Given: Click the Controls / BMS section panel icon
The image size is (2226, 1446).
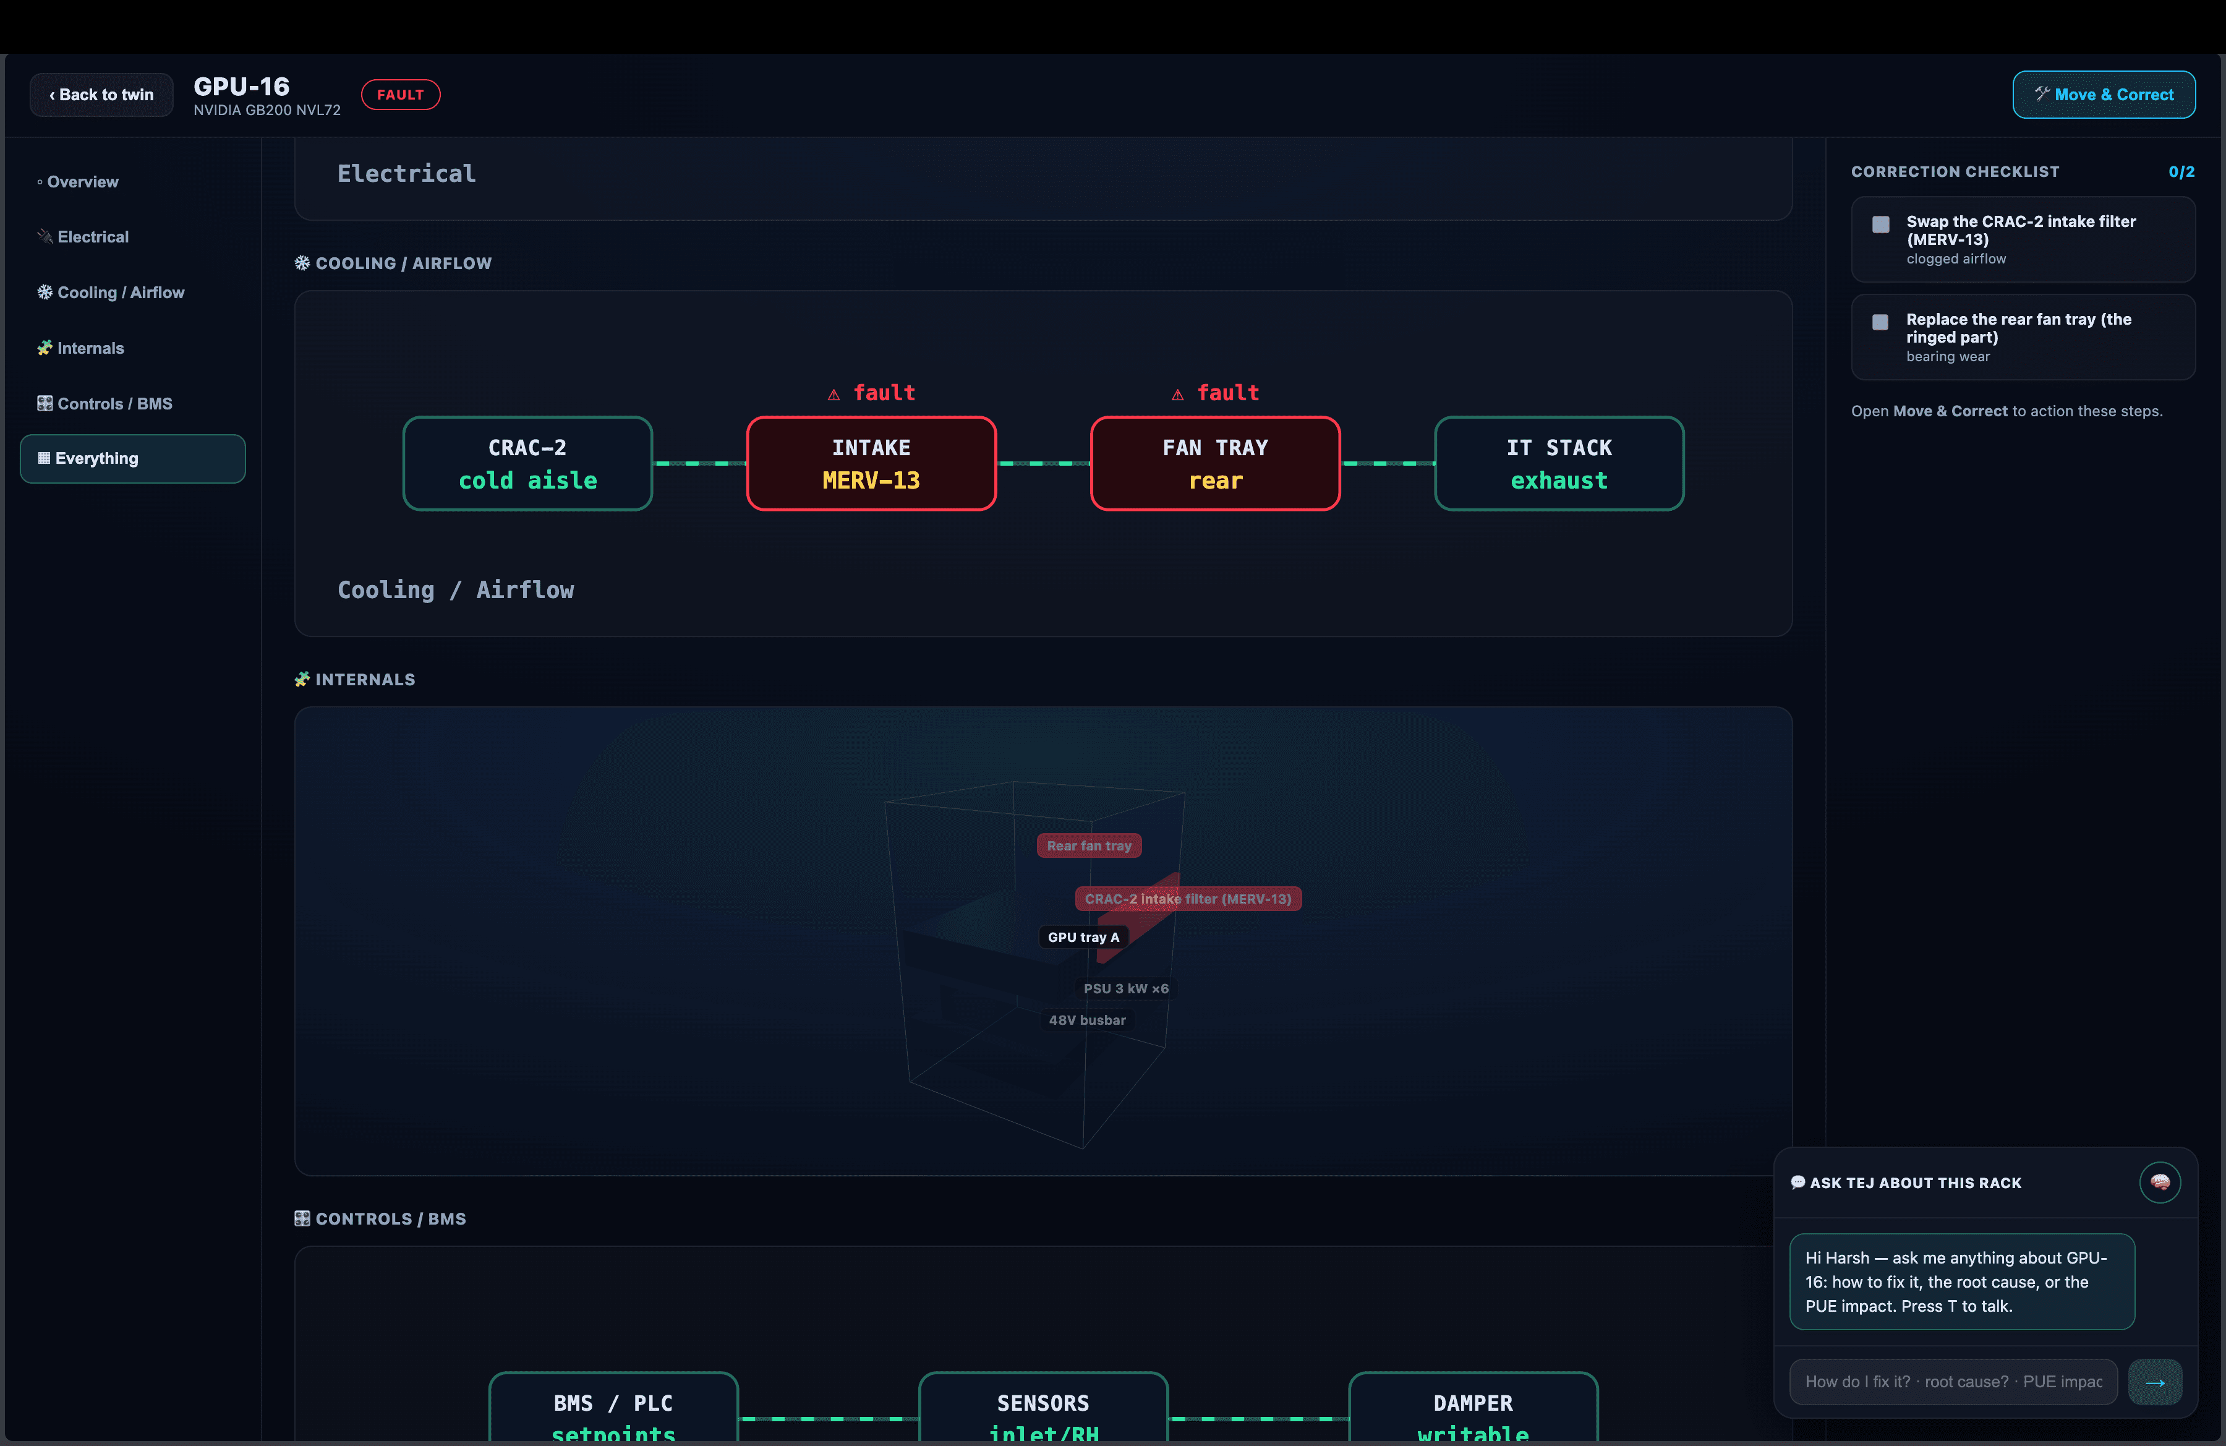Looking at the screenshot, I should click(x=302, y=1218).
